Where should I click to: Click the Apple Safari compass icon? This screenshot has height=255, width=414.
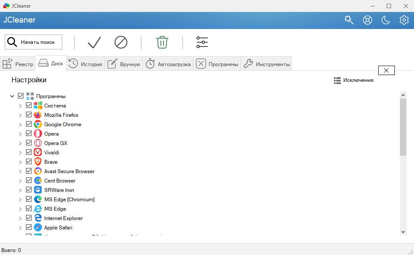pos(38,228)
